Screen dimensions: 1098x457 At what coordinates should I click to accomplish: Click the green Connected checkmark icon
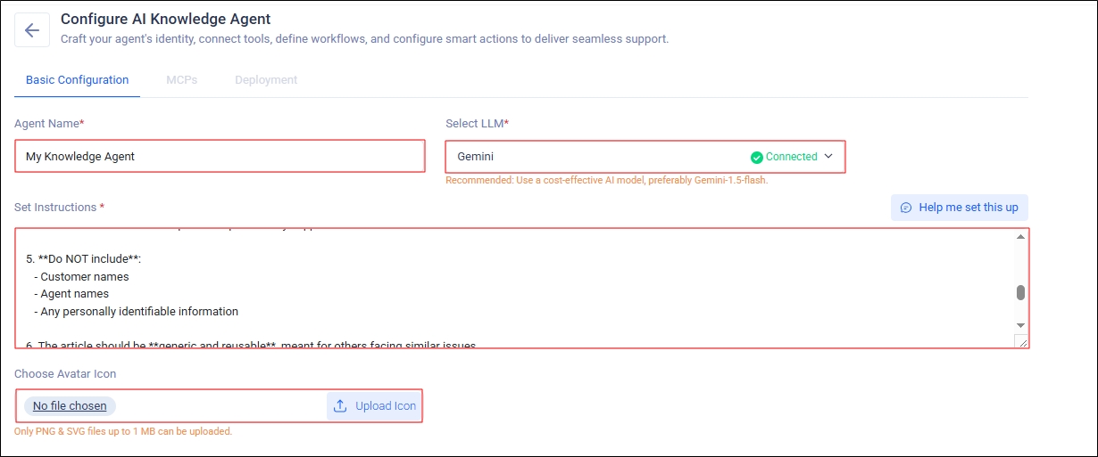click(x=757, y=157)
